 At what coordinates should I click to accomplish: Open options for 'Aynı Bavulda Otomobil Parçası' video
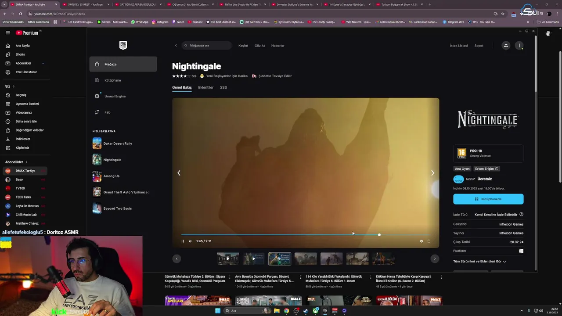[300, 277]
